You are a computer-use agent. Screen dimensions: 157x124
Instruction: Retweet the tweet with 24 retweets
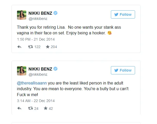pyautogui.click(x=30, y=108)
